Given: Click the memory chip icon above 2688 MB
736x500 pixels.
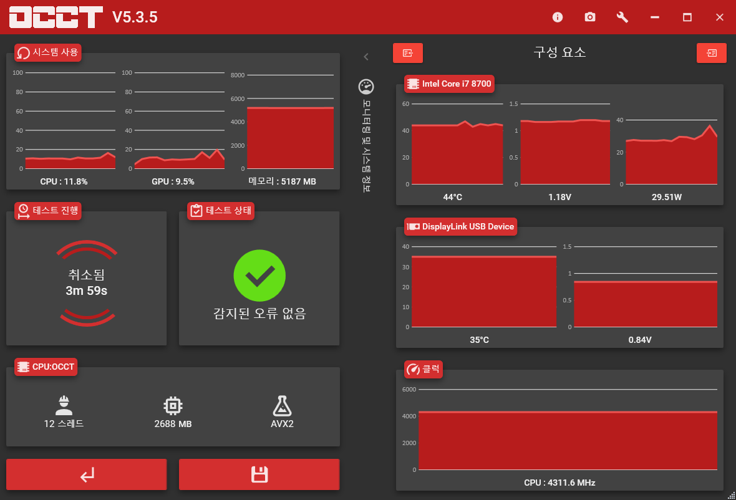Looking at the screenshot, I should (x=173, y=406).
